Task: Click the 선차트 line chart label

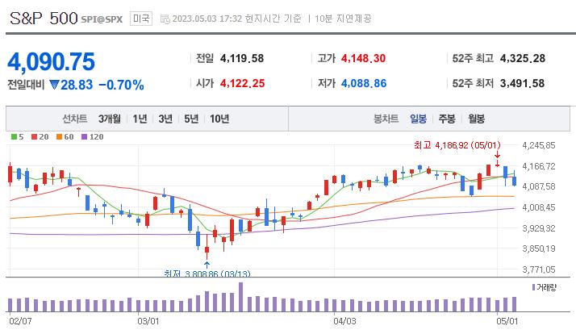Action: click(74, 119)
